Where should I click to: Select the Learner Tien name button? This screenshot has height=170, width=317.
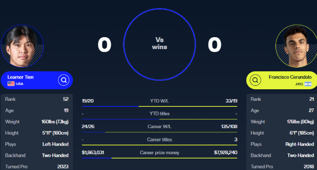pos(36,80)
